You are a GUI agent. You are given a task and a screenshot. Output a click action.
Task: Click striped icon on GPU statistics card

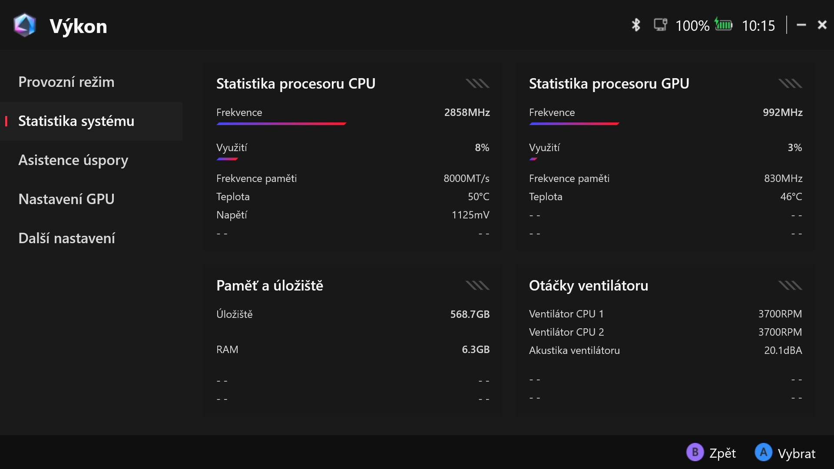(790, 83)
